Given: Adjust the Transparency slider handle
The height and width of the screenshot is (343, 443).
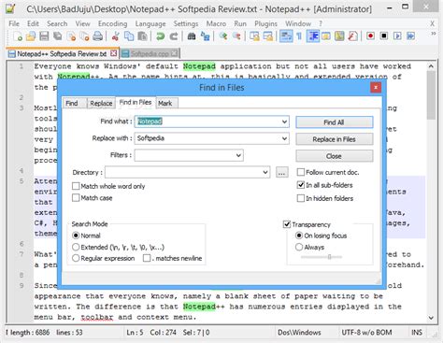Looking at the screenshot, I should pos(329,257).
